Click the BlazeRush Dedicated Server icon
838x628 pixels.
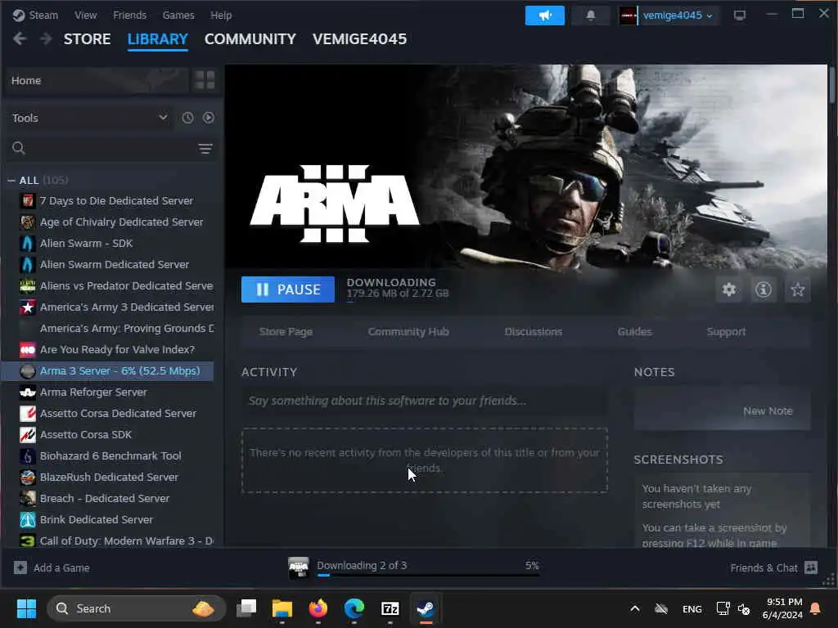tap(28, 477)
